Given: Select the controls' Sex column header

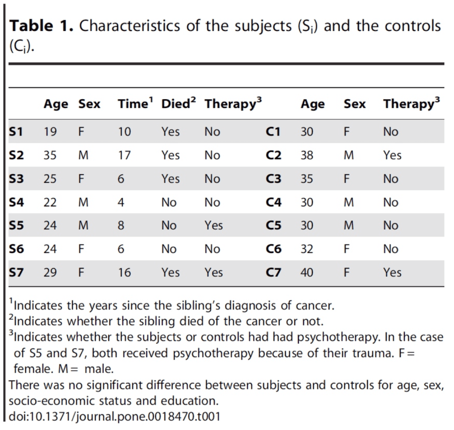Looking at the screenshot, I should click(355, 104).
